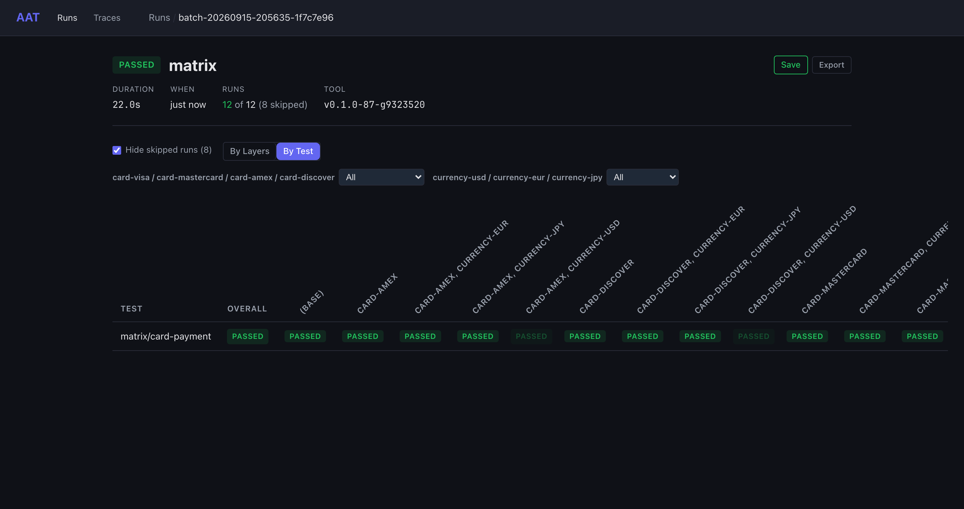The image size is (964, 509).
Task: Toggle Hide skipped runs checkbox
Action: tap(117, 150)
